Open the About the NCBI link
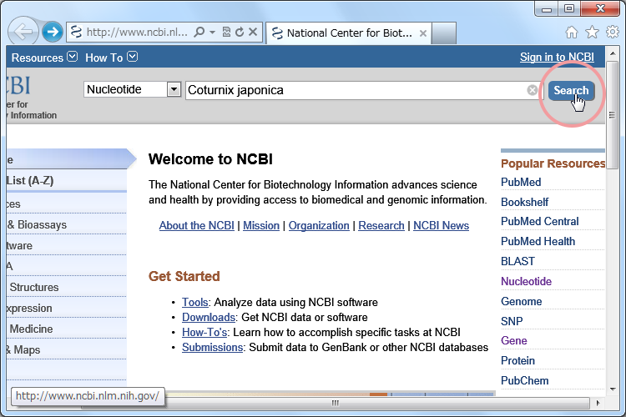The image size is (626, 417). [x=196, y=225]
